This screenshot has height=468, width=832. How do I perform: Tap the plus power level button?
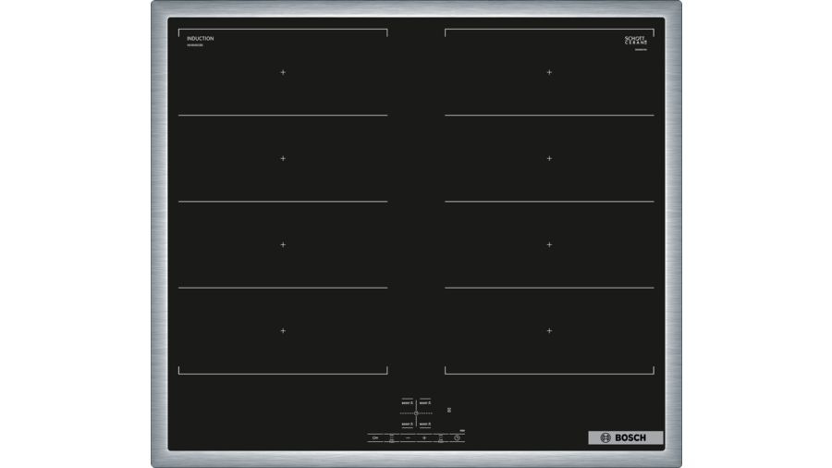424,437
